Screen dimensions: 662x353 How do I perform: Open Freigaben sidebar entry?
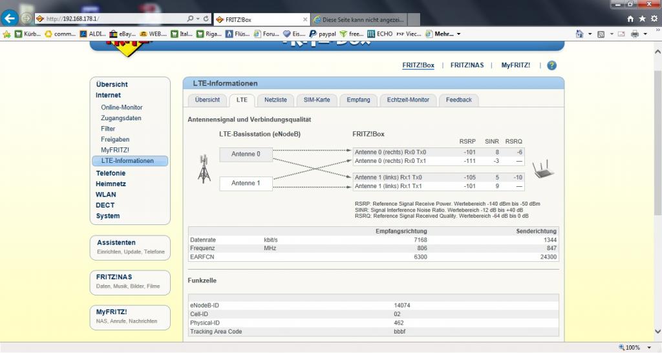115,140
